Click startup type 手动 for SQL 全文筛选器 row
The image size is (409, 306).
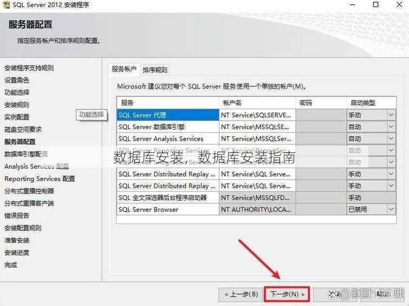(x=372, y=197)
